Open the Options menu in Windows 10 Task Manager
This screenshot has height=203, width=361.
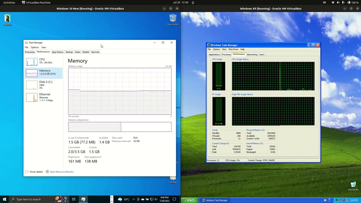[x=35, y=47]
